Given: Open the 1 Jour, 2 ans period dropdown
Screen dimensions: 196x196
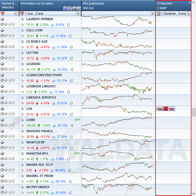Looking at the screenshot, I should 78,13.
